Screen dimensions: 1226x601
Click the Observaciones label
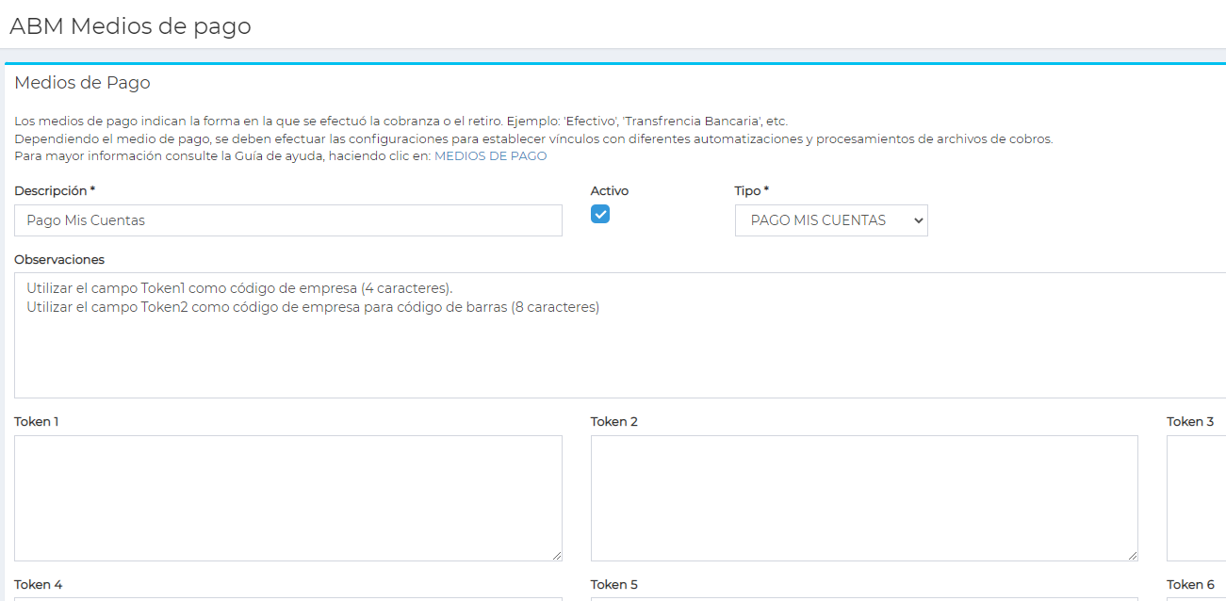pos(59,260)
